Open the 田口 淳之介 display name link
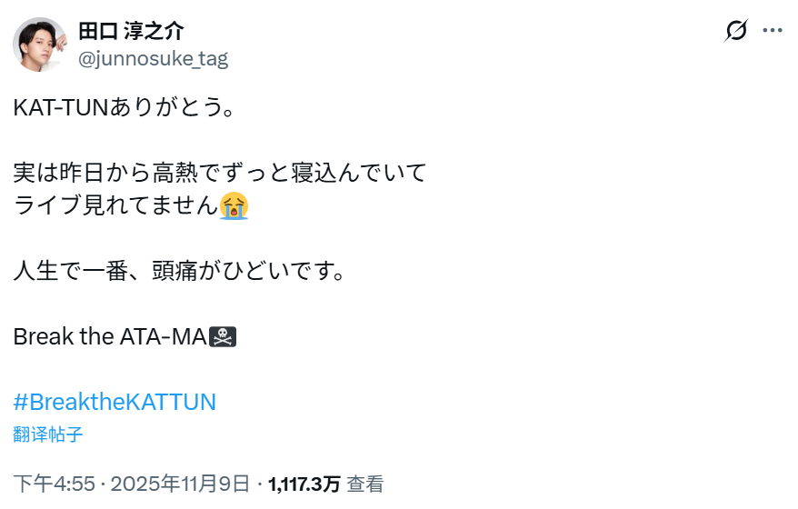Screen dimensions: 798x509 coord(131,31)
